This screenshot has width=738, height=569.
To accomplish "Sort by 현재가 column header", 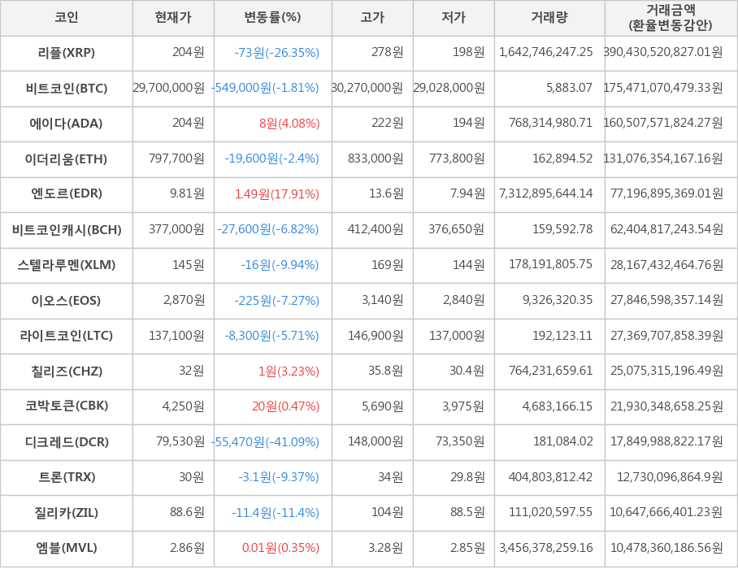I will [173, 17].
